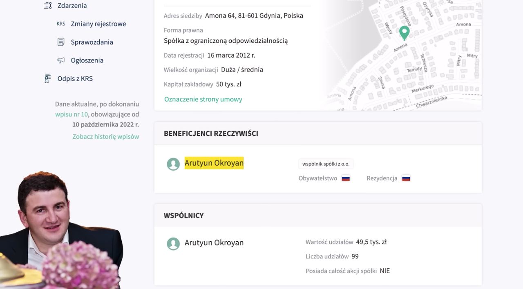
Task: Click the Rezydencja flag icon
Action: pos(406,178)
